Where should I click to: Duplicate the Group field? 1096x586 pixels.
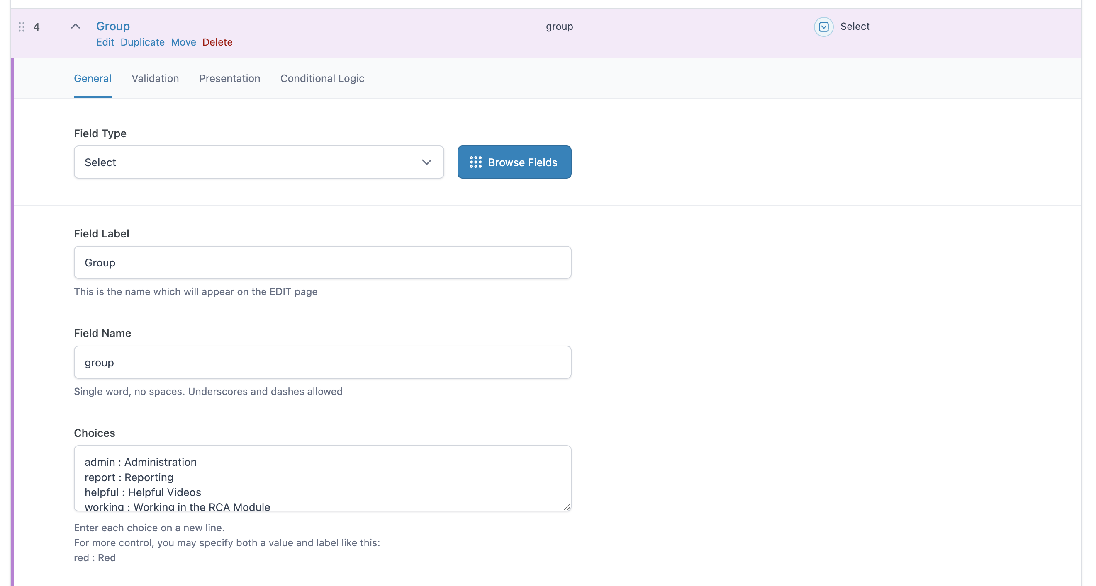[x=142, y=42]
